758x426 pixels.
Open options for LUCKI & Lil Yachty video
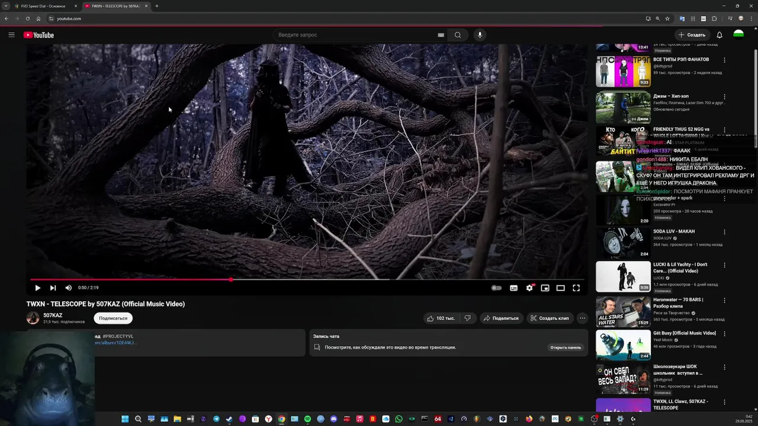click(x=724, y=265)
